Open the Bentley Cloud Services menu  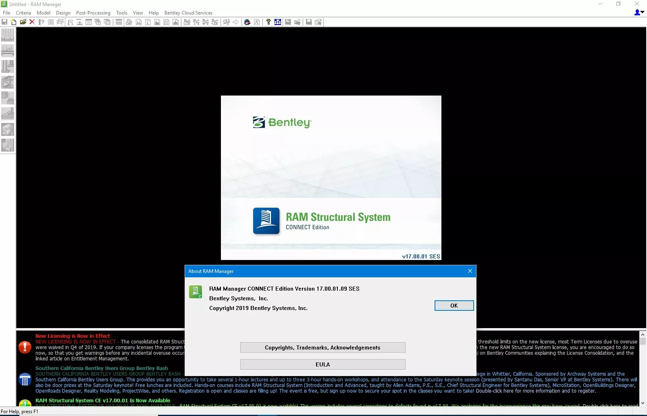[x=188, y=13]
